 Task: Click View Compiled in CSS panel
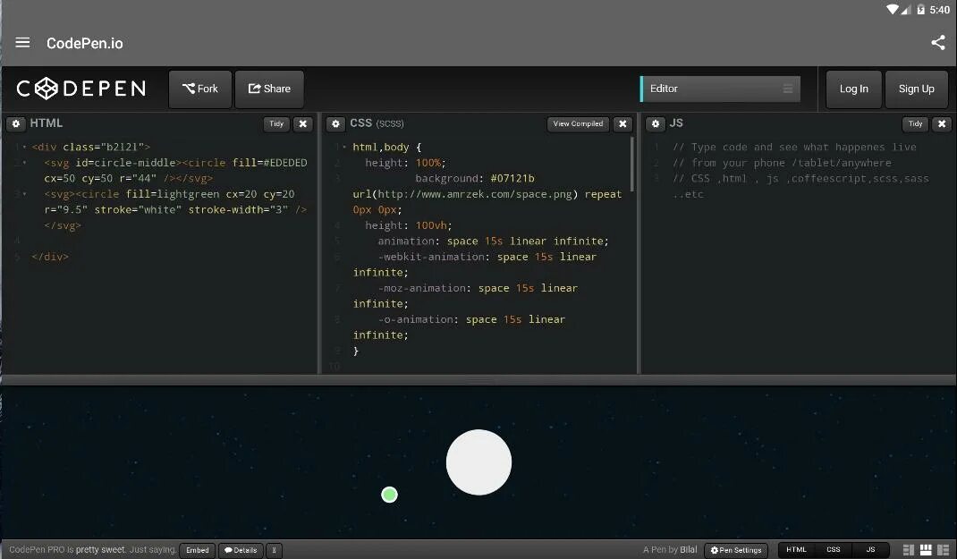[578, 124]
